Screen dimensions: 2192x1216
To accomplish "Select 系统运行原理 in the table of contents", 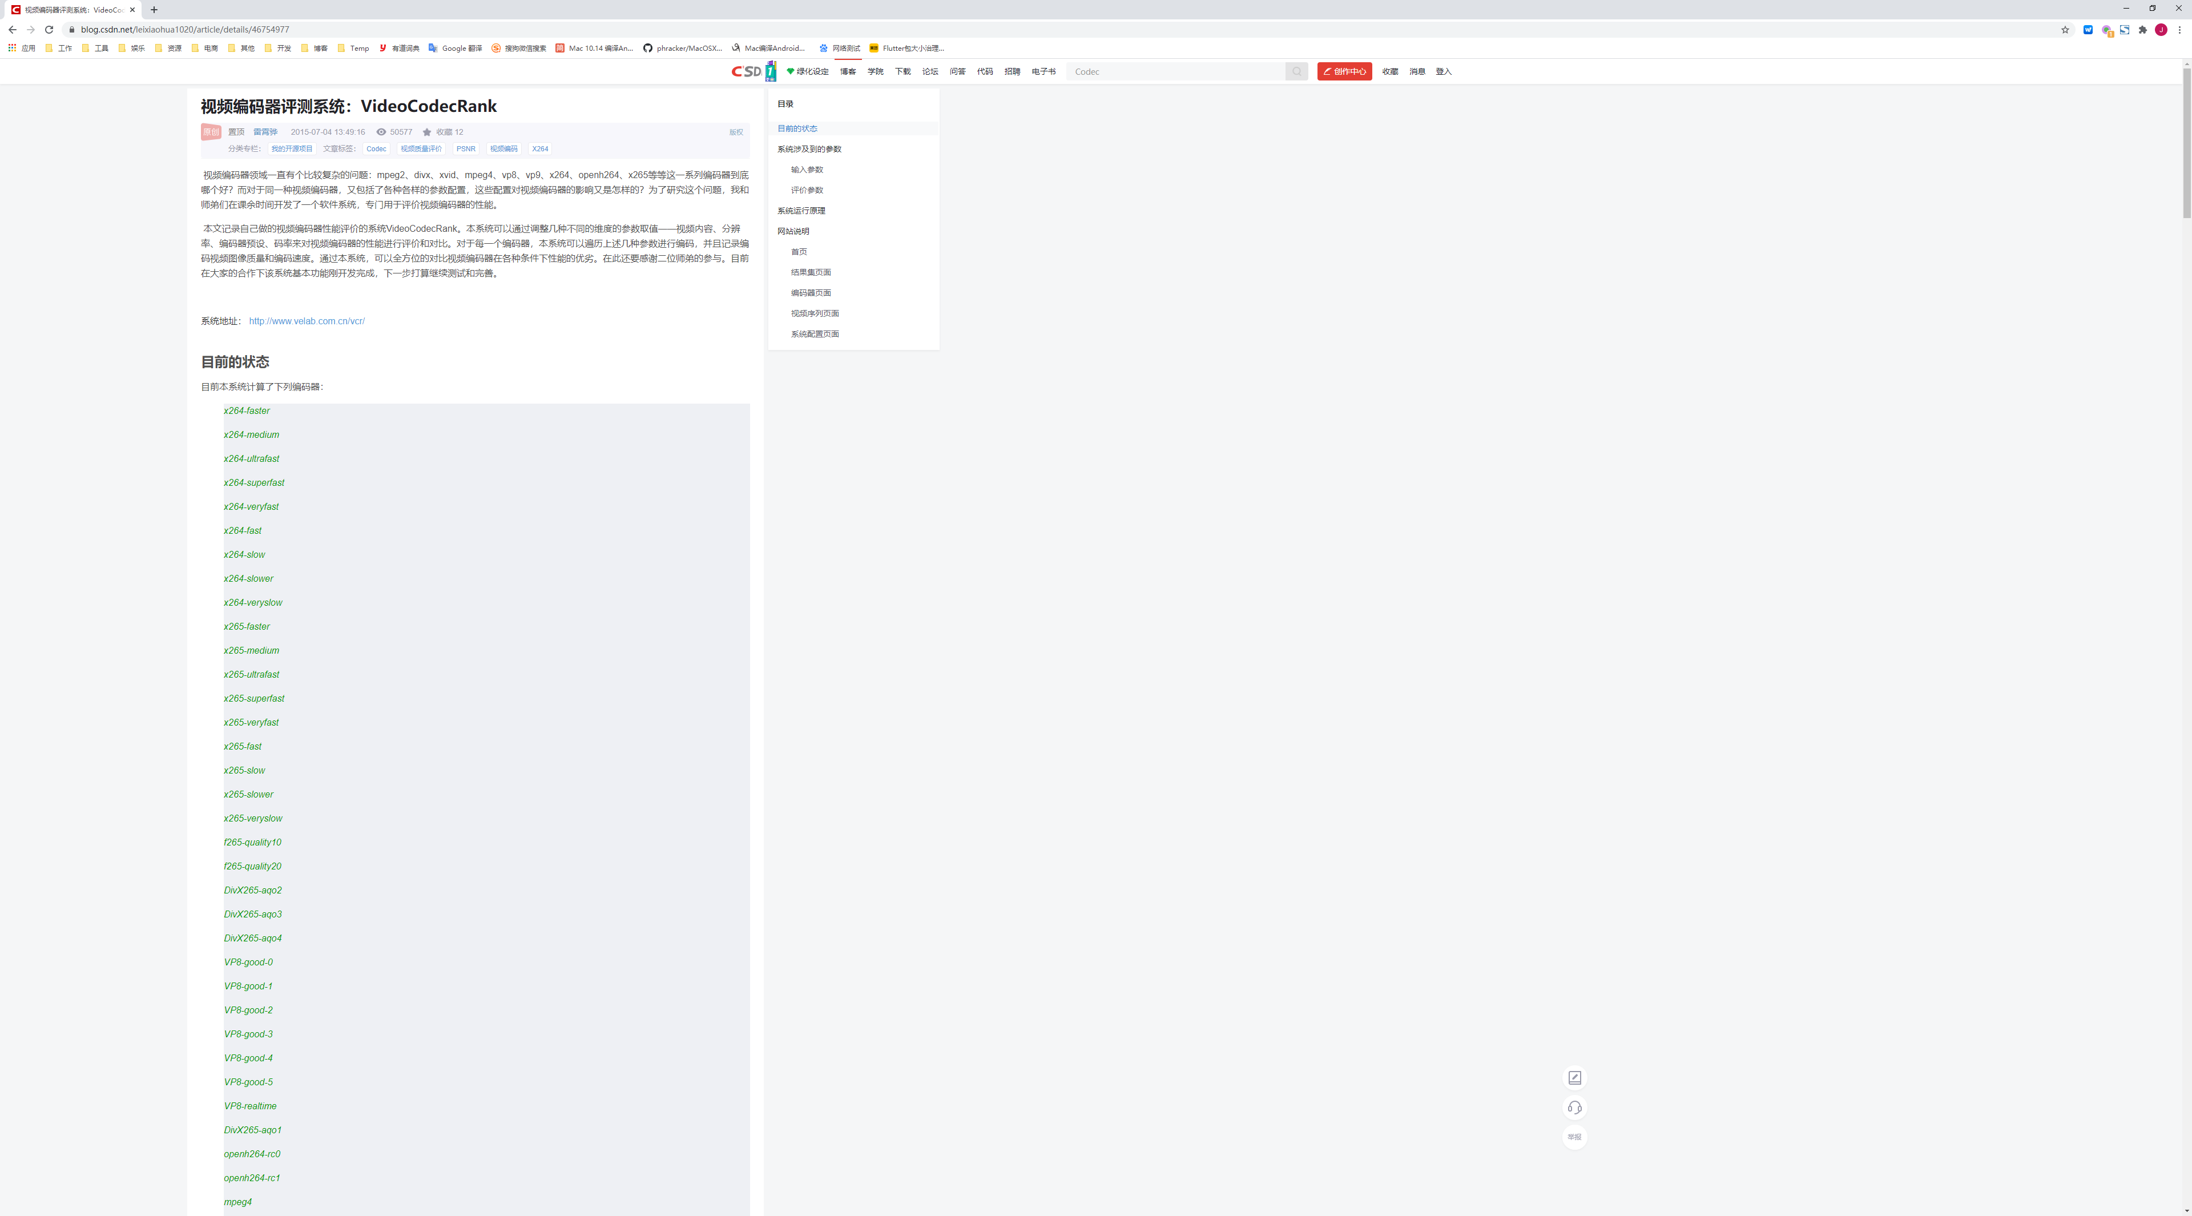I will pos(801,211).
